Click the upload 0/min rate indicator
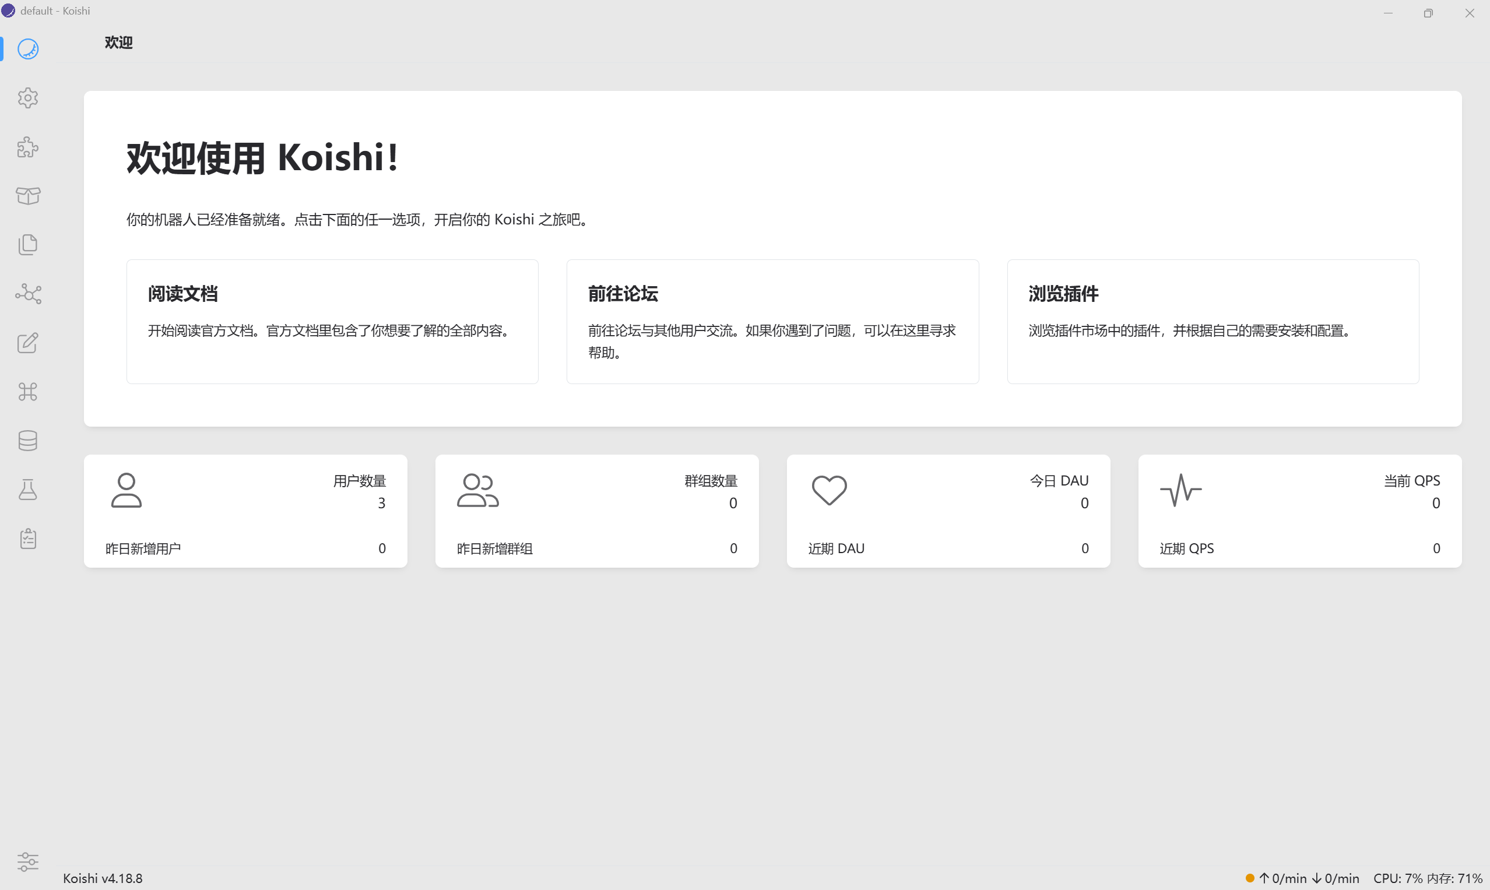 pyautogui.click(x=1283, y=878)
